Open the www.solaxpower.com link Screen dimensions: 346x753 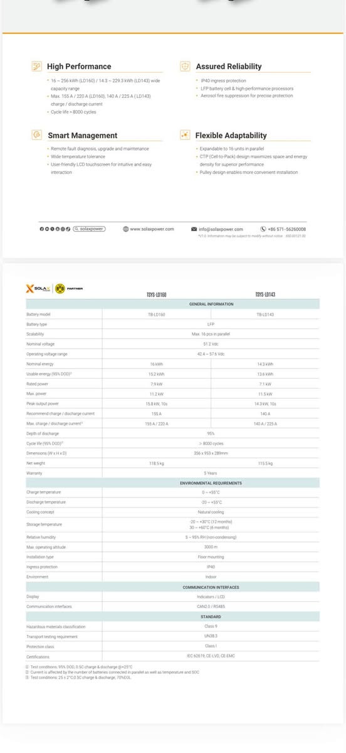(152, 229)
